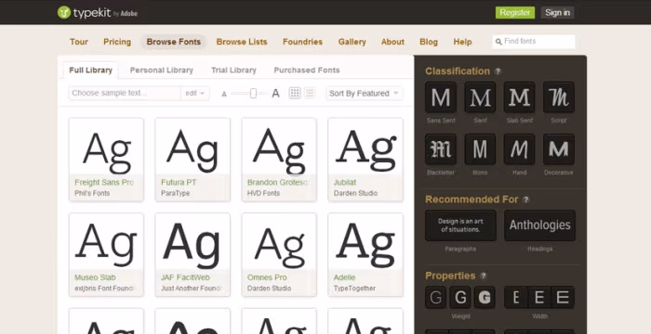Filter by Script classification
This screenshot has height=334, width=651.
(559, 97)
